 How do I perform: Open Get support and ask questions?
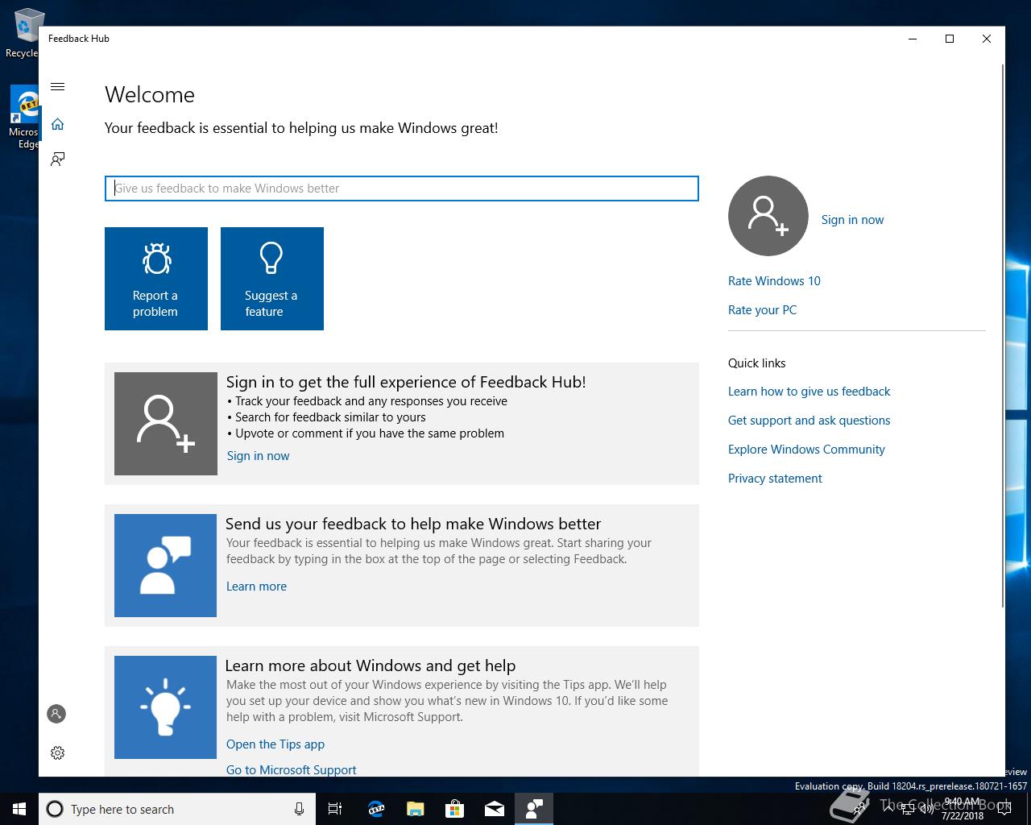tap(809, 421)
